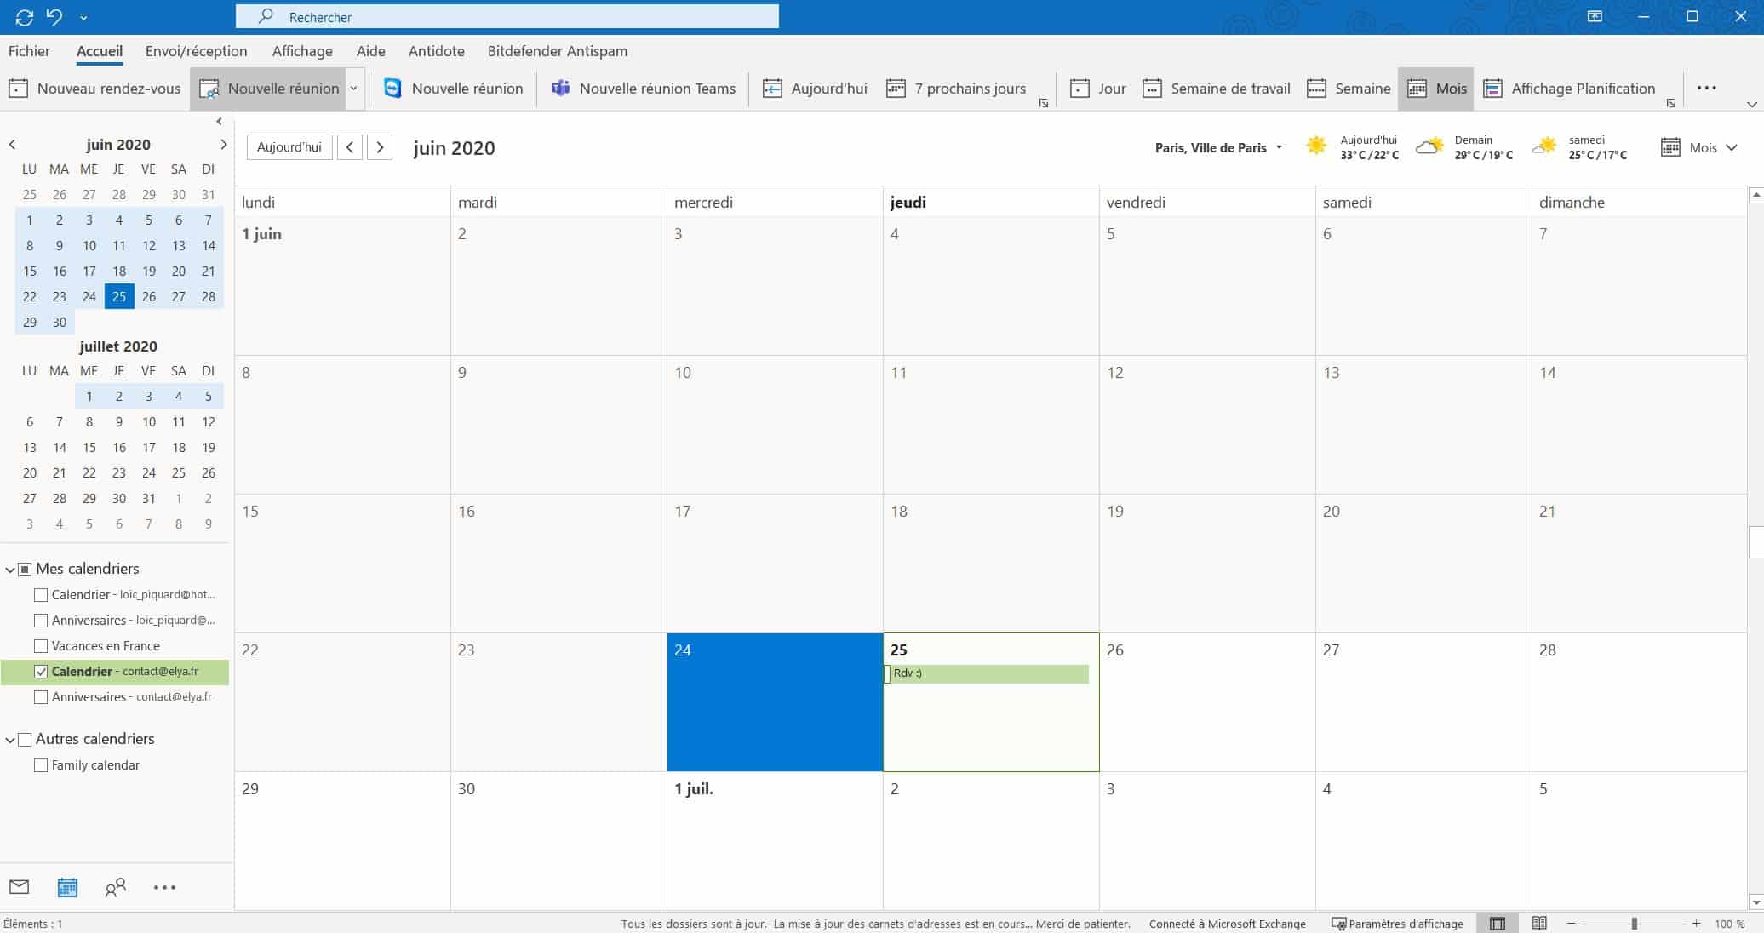
Task: Collapse the folder pane arrow
Action: (219, 121)
